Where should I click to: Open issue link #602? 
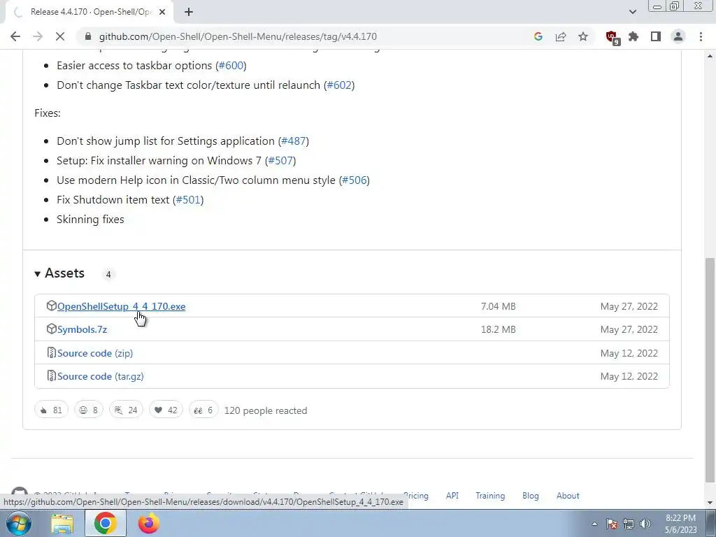point(339,85)
